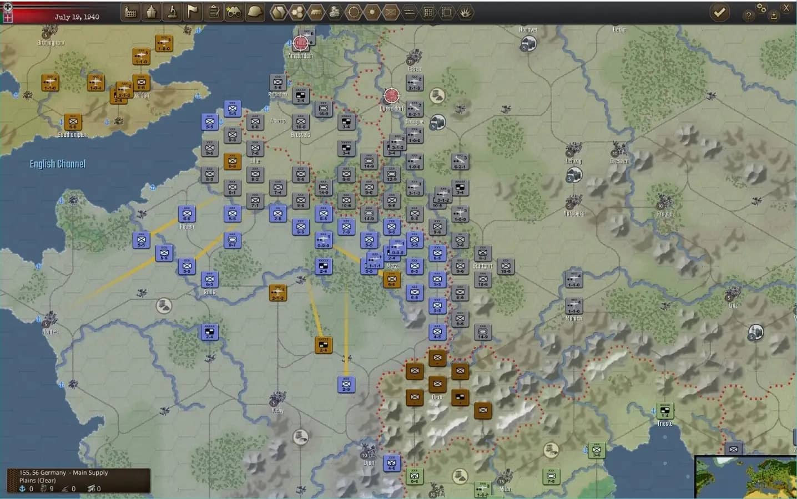Image resolution: width=797 pixels, height=499 pixels.
Task: Toggle the rail transport overlay
Action: [x=317, y=11]
